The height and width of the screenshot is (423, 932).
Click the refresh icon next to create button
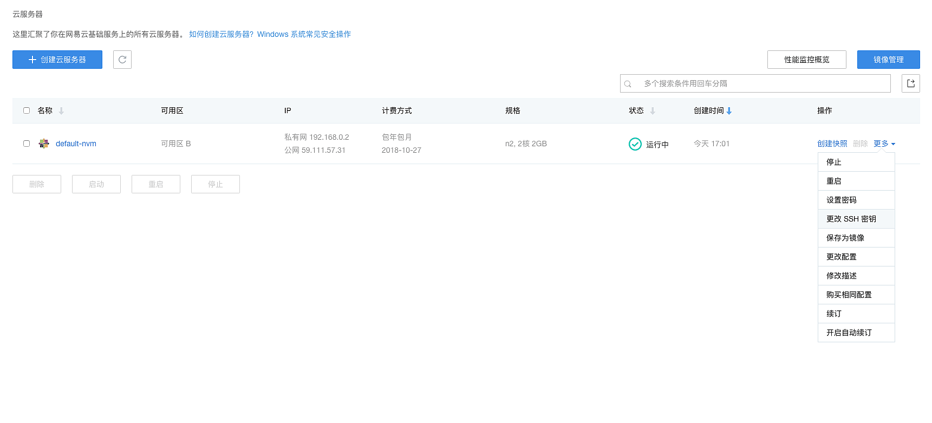click(x=122, y=60)
